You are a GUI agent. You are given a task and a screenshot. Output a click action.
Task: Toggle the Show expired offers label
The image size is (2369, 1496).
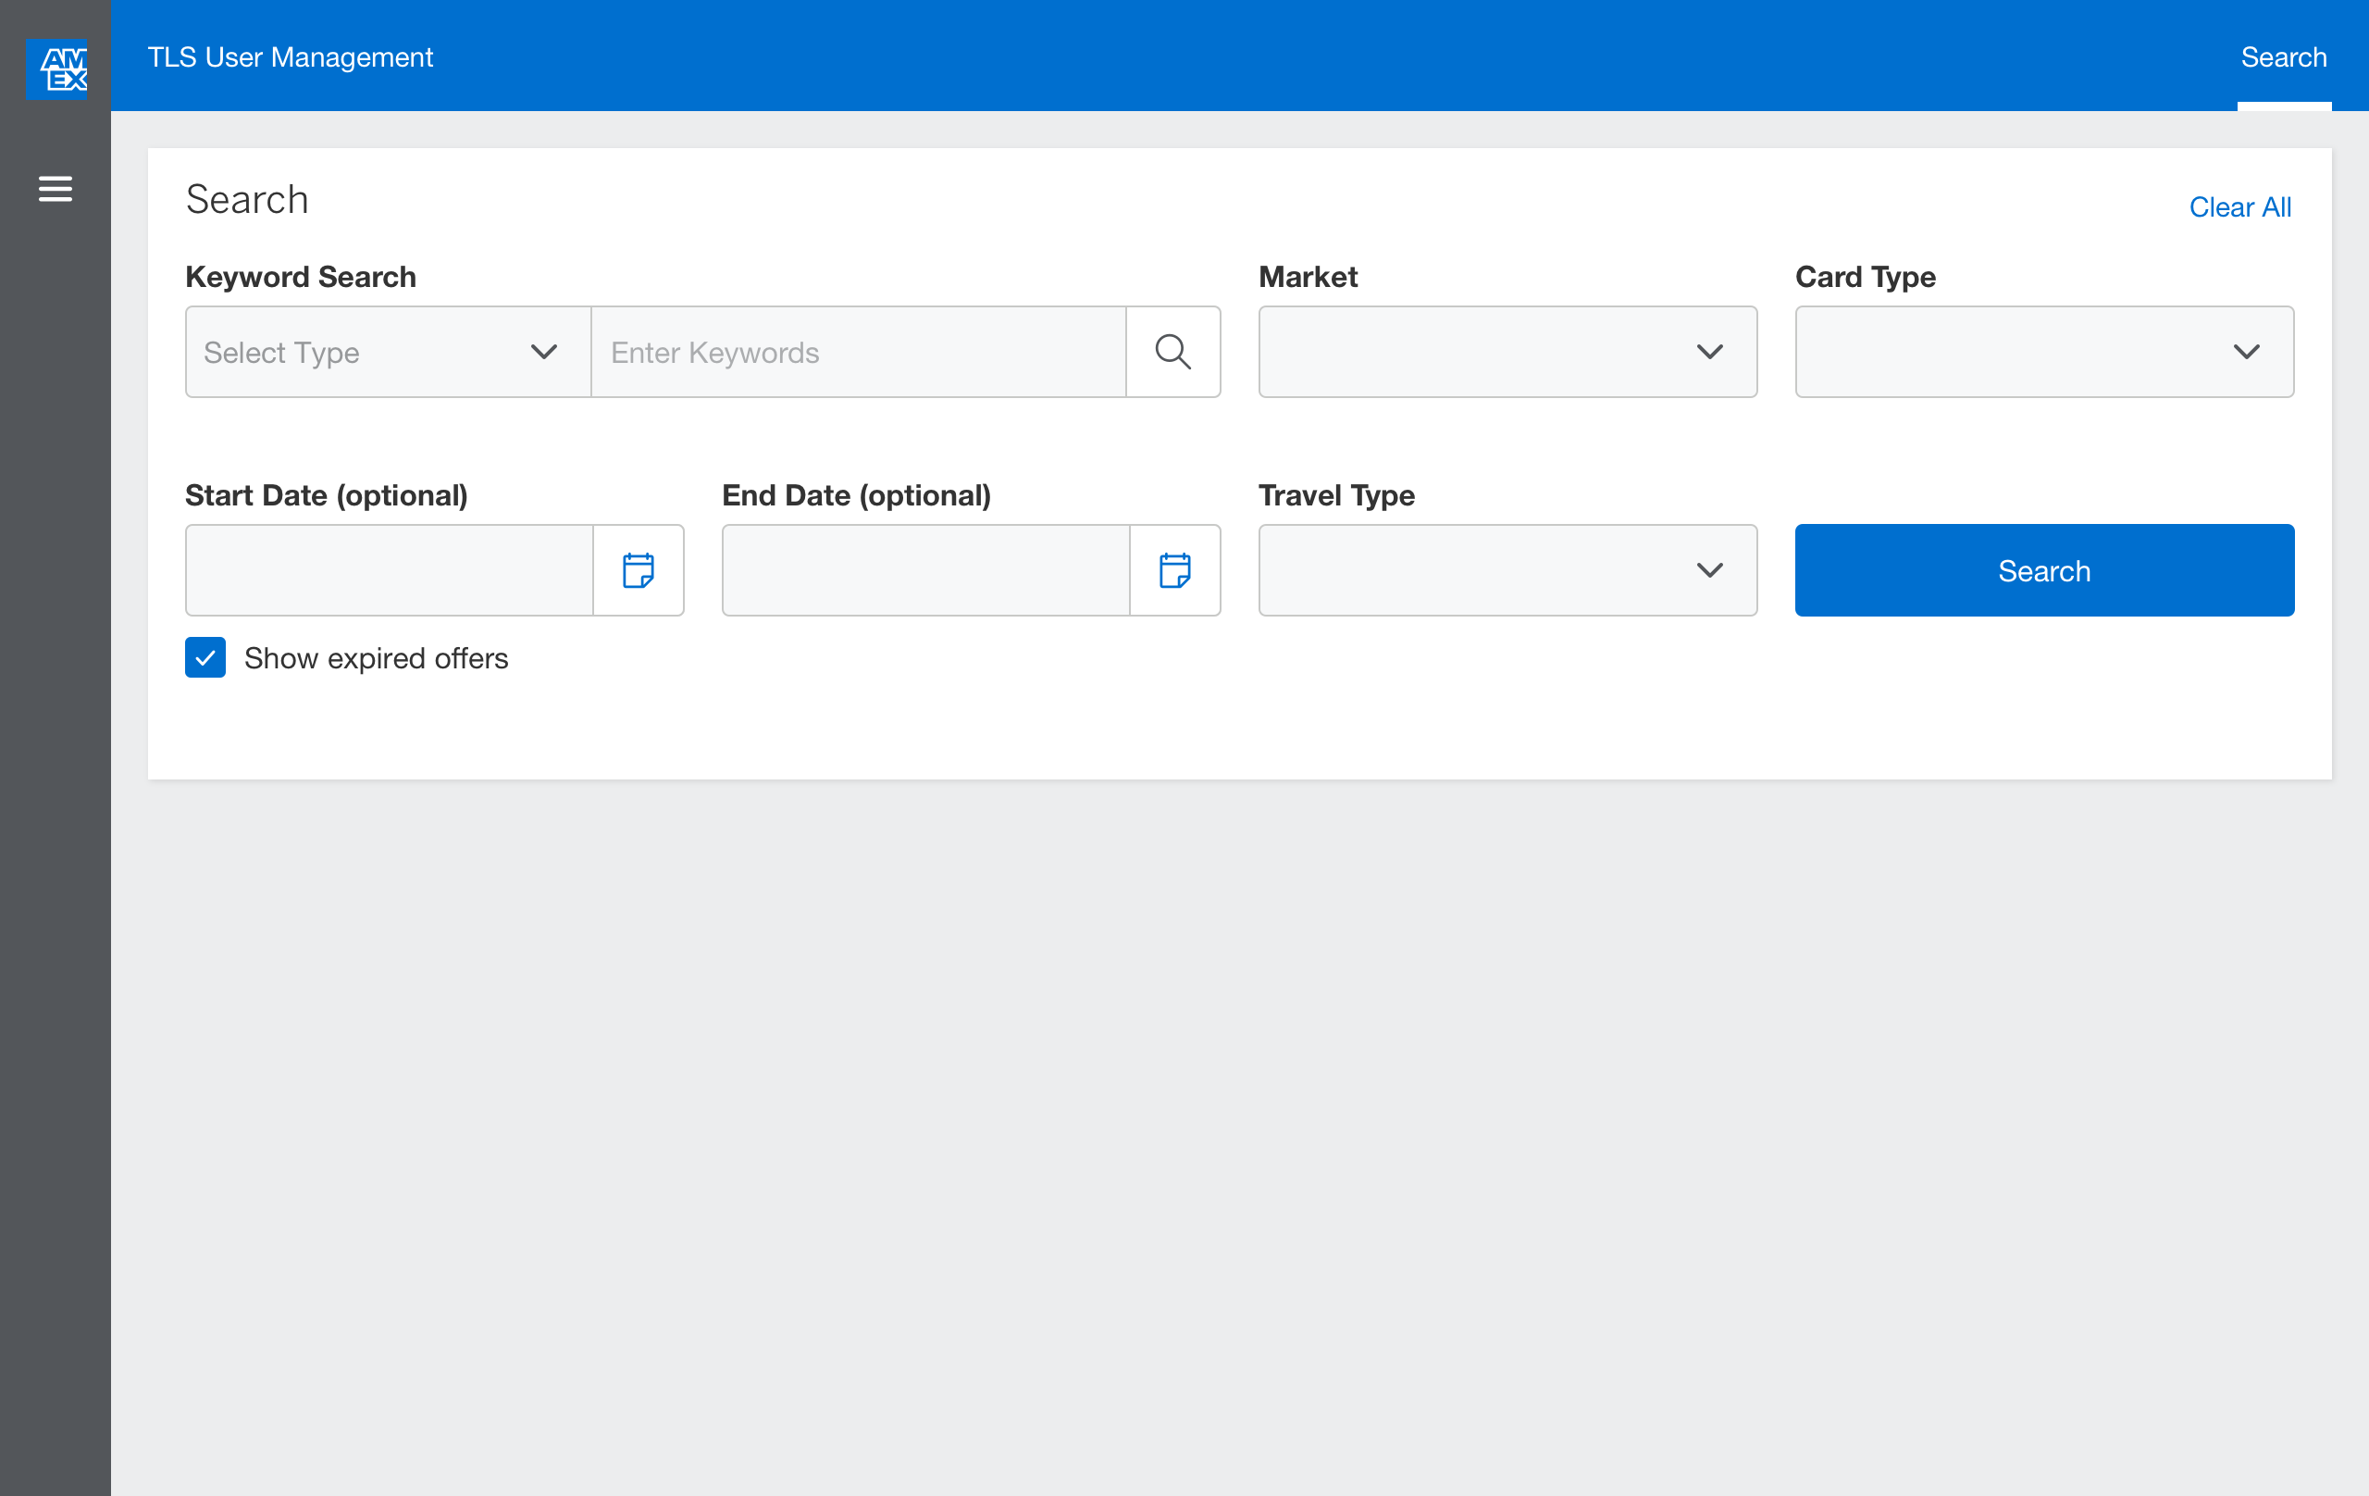click(376, 658)
